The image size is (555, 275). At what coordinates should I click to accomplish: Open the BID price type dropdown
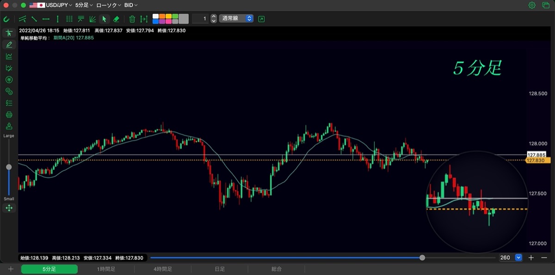tap(131, 5)
